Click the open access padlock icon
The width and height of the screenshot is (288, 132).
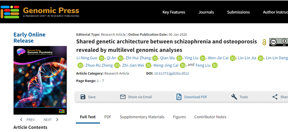coord(264,42)
